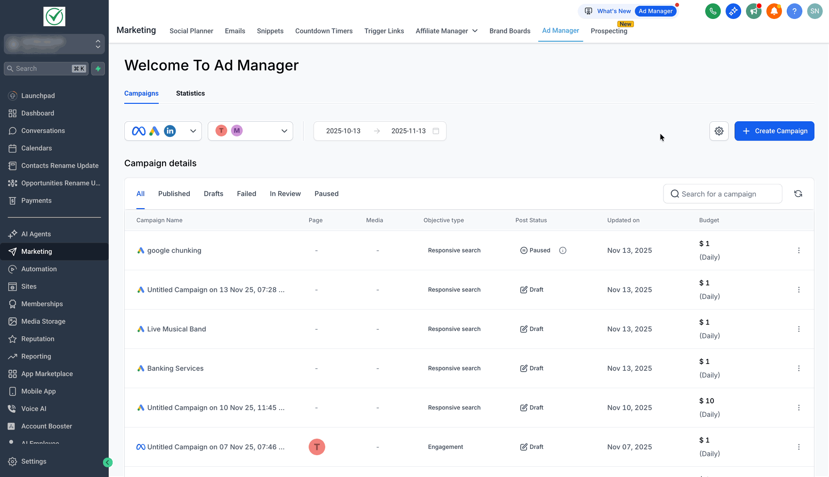Screen dimensions: 829x477
Task: Open three-dot menu for google chunking
Action: point(798,250)
